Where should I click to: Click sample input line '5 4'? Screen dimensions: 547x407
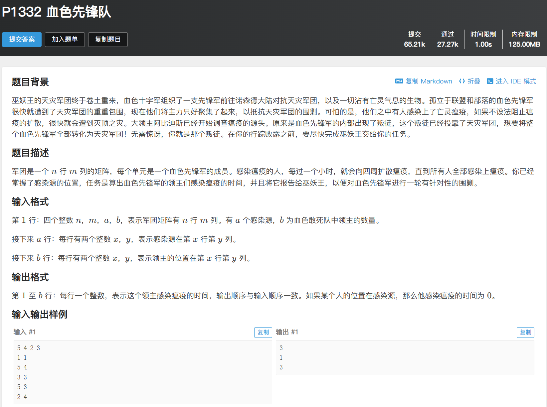click(x=22, y=367)
